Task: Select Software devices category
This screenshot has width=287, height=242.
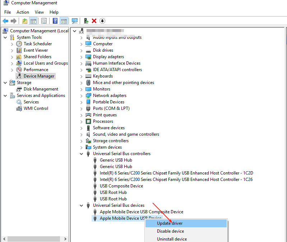Action: [x=109, y=128]
